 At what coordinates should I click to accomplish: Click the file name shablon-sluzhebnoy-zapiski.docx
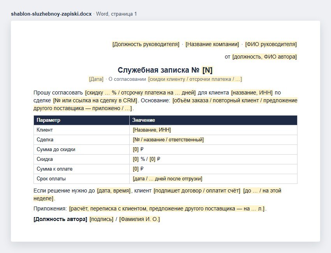click(51, 14)
